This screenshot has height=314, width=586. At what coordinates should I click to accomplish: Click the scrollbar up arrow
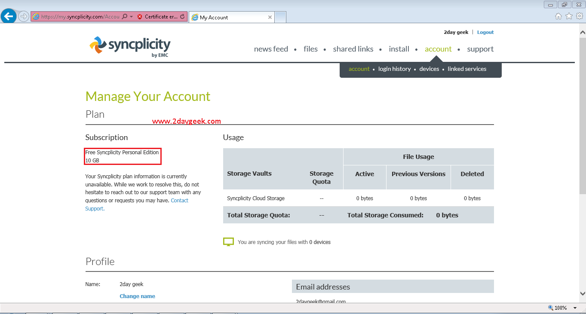pos(583,32)
